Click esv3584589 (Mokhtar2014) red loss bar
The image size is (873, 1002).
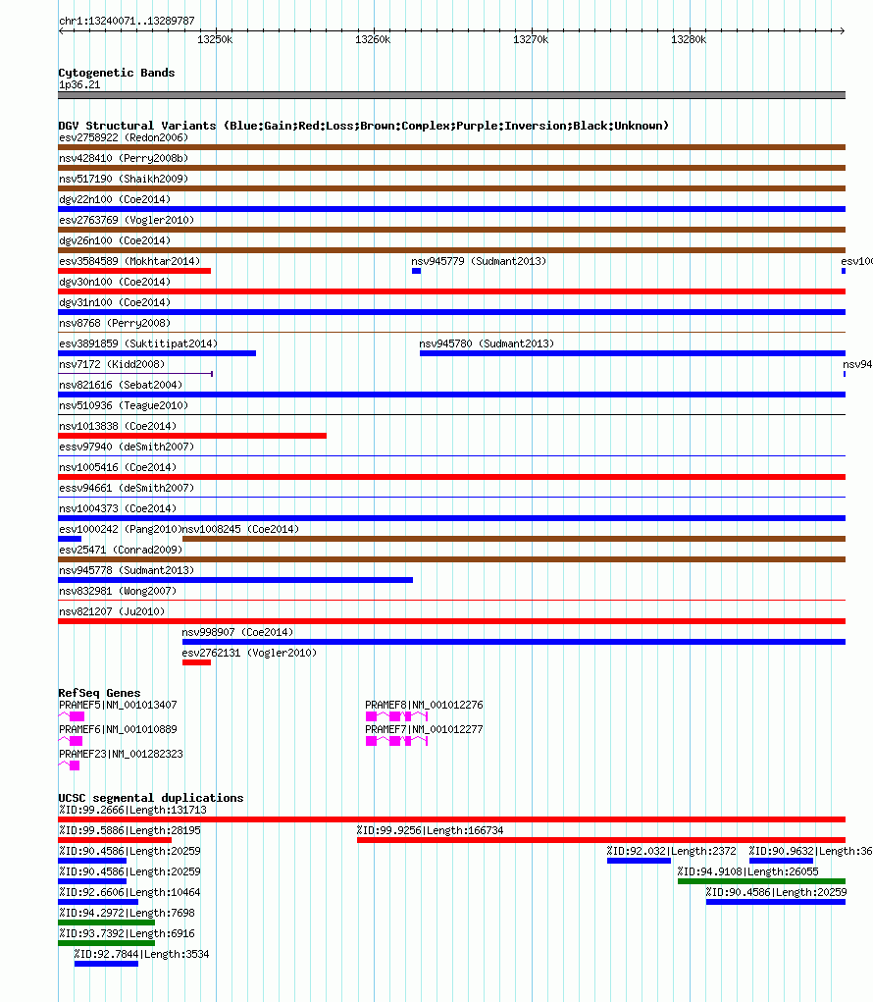134,271
